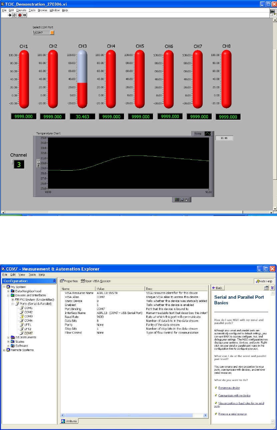Pause the VI with the Pause button
277x430 pixels.
25,15
